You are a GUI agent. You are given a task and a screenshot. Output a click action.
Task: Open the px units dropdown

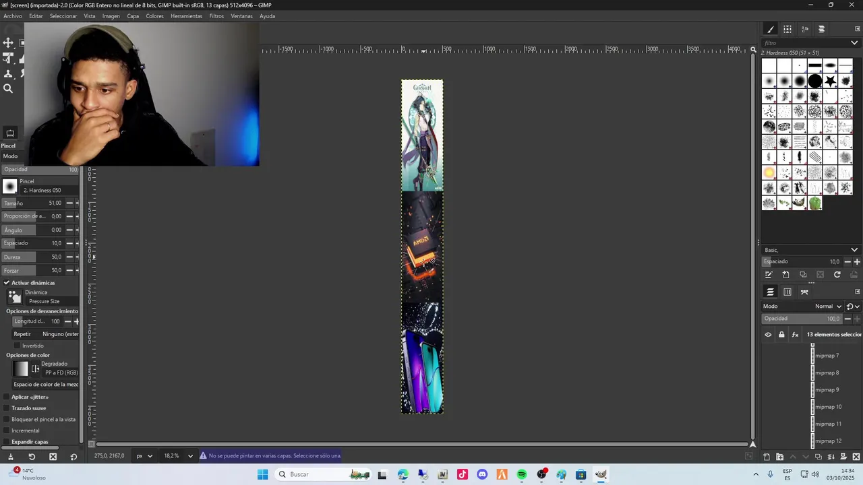tap(144, 456)
